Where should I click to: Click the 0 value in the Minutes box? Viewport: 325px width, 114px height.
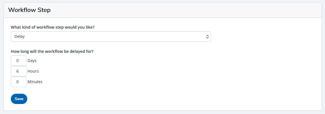[18, 82]
